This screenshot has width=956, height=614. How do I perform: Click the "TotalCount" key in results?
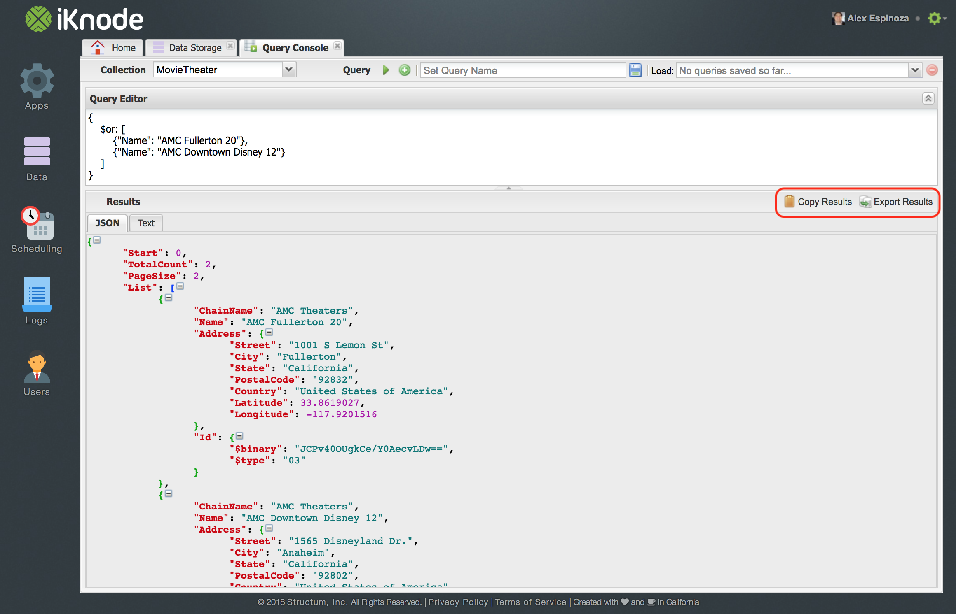click(158, 264)
